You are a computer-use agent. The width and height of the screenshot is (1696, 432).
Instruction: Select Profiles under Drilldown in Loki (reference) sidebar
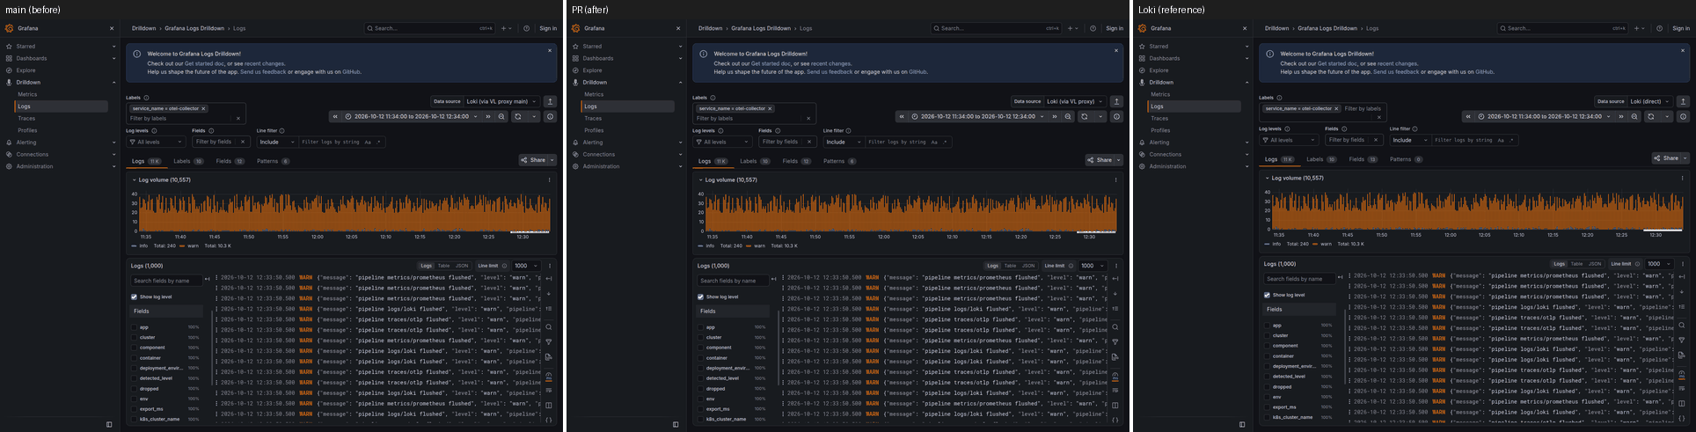[x=1160, y=130]
